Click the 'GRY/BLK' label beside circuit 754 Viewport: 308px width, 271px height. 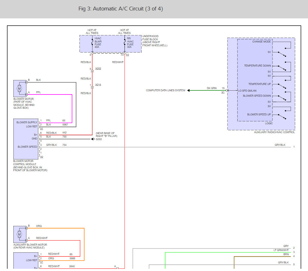click(51, 145)
